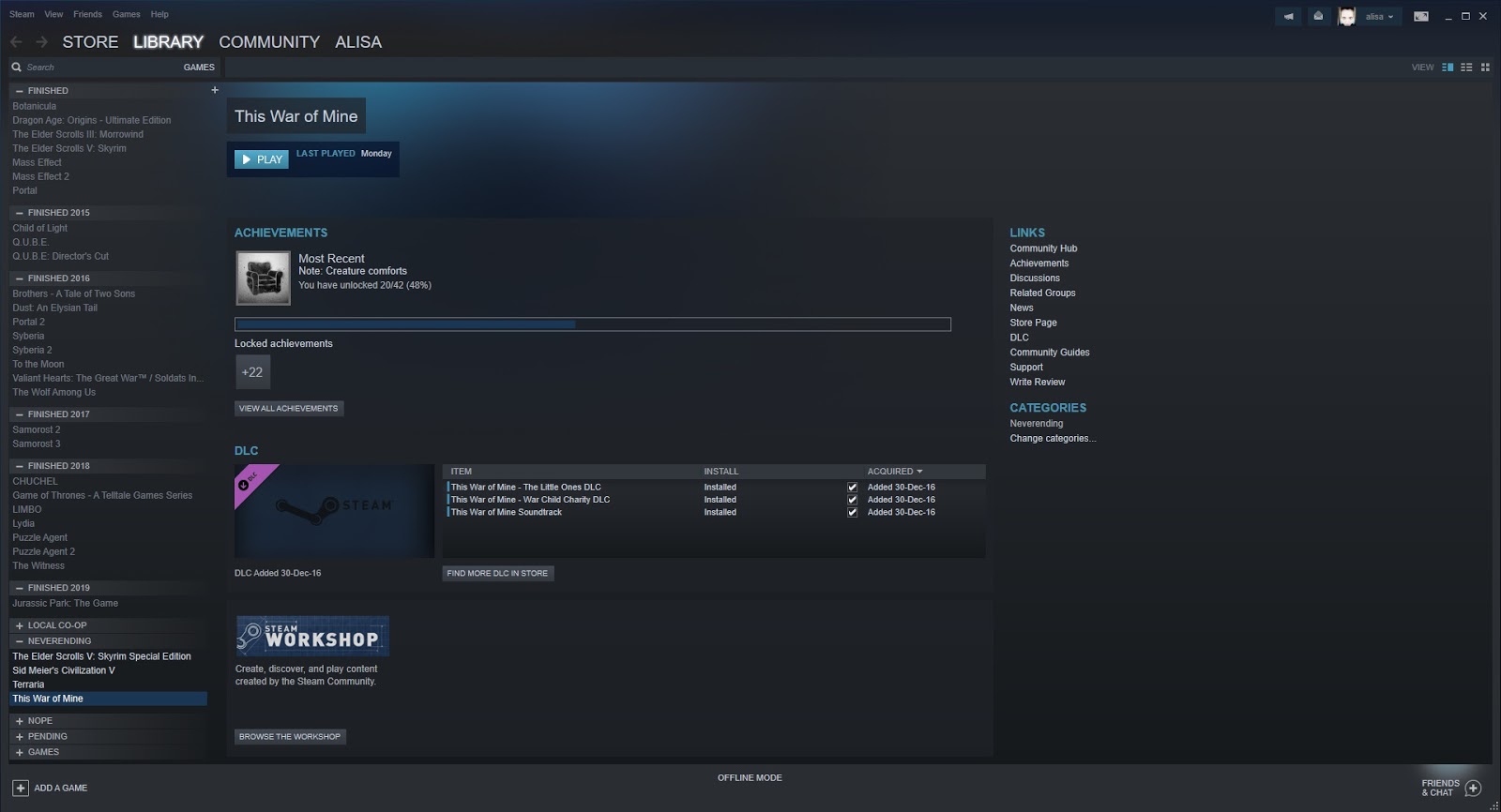Enter Big Picture mode icon
Image resolution: width=1501 pixels, height=812 pixels.
tap(1421, 16)
